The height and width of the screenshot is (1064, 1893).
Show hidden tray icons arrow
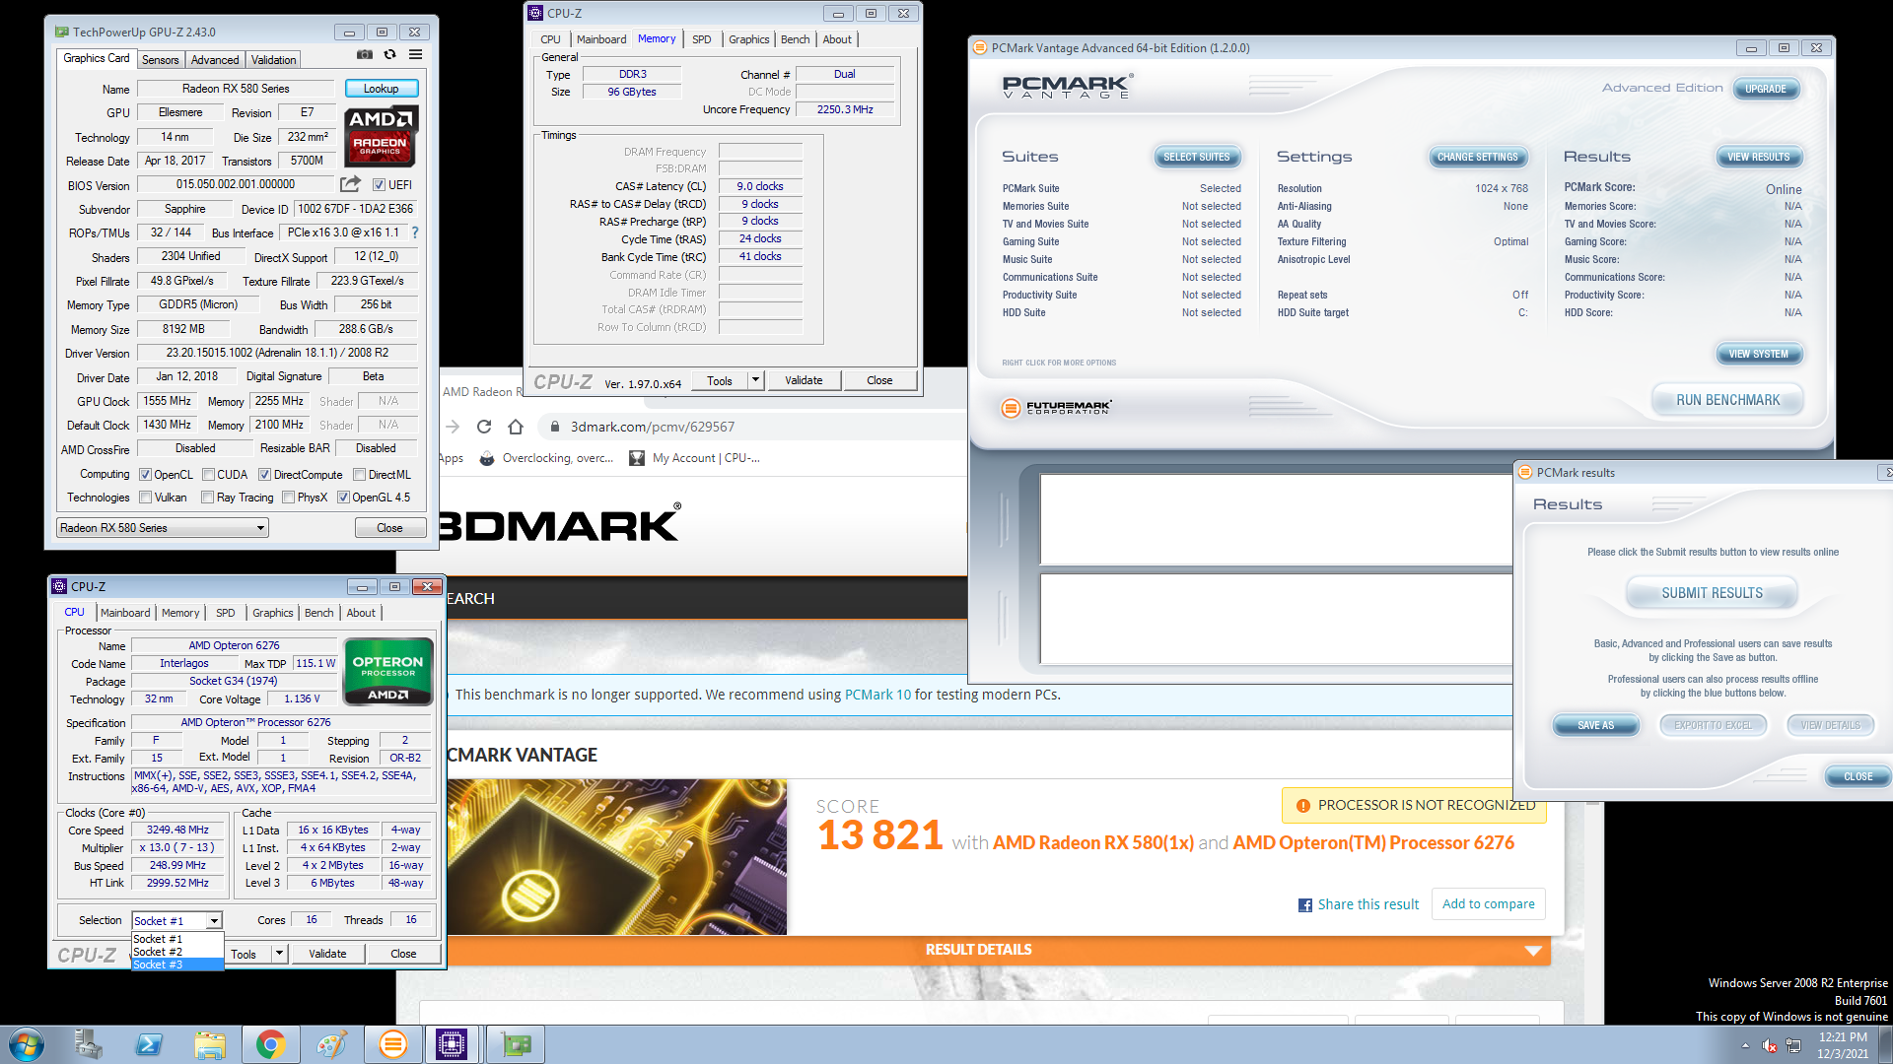coord(1745,1045)
